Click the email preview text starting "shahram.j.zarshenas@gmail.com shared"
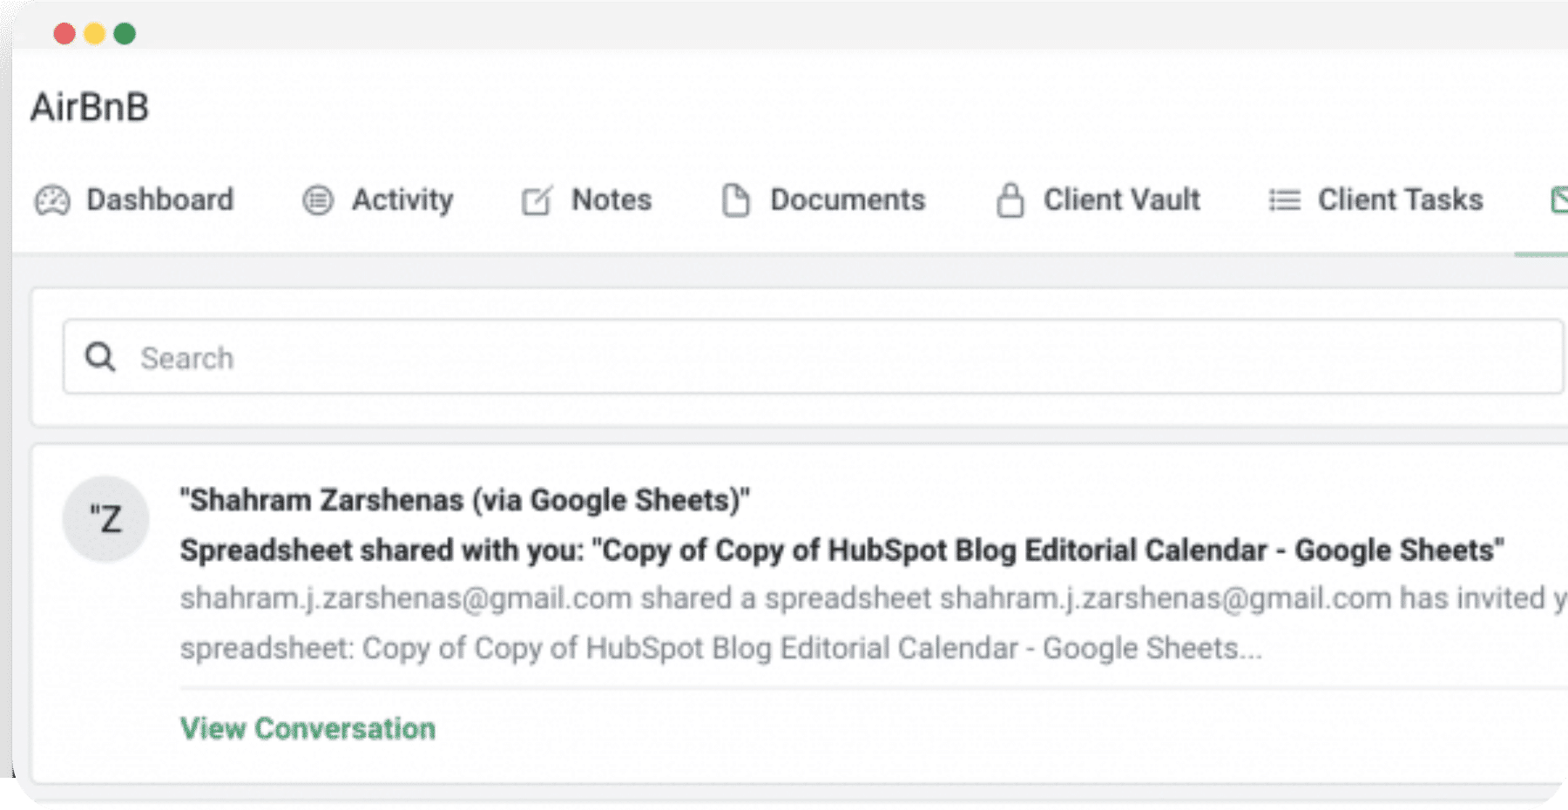 874,624
